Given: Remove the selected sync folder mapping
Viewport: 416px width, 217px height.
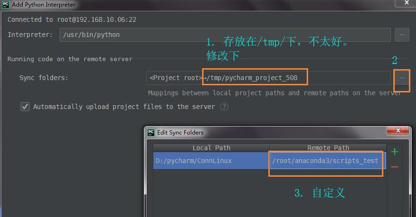Looking at the screenshot, I should (394, 167).
